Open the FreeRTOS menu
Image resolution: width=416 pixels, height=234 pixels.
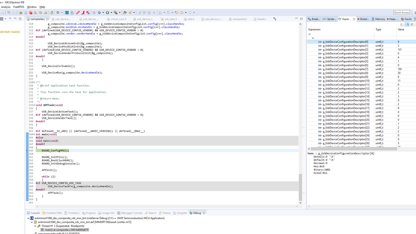point(19,7)
